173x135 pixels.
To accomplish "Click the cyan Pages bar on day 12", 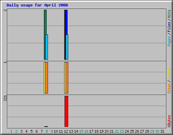I will (x=67, y=47).
